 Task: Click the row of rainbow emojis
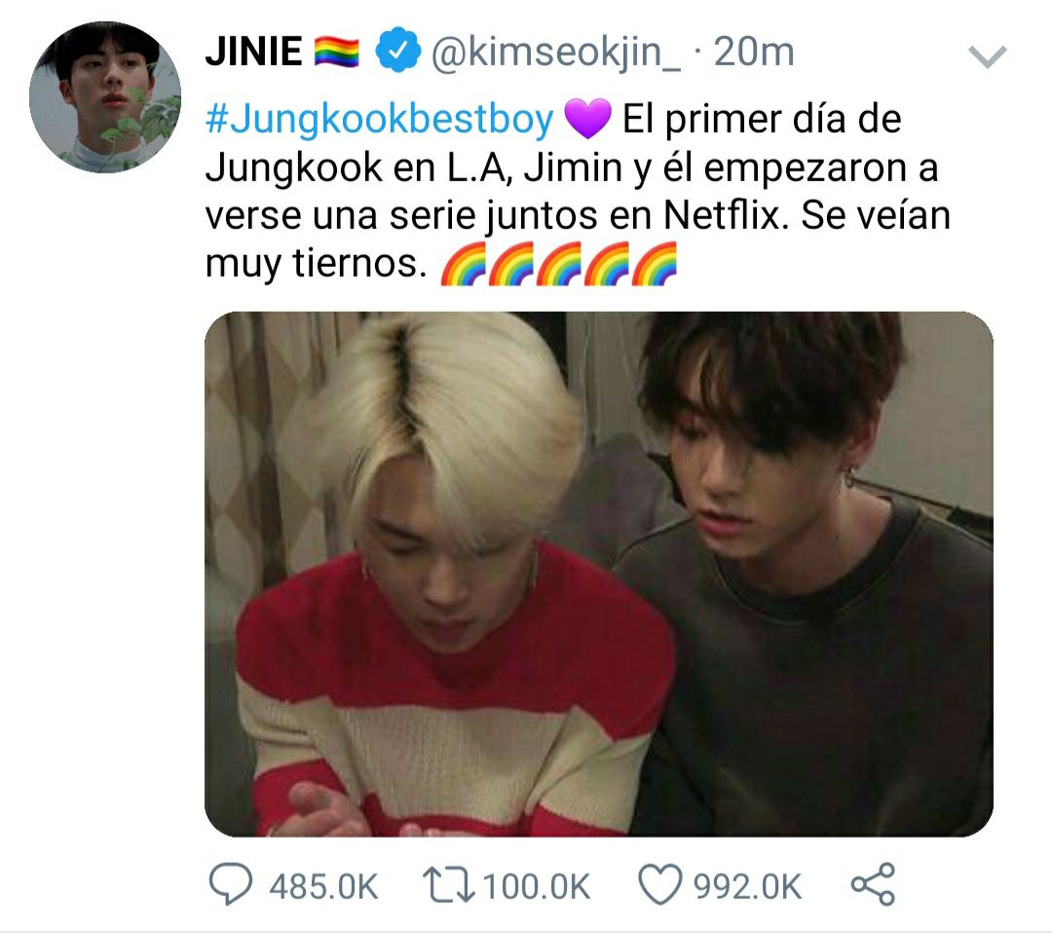pos(559,264)
